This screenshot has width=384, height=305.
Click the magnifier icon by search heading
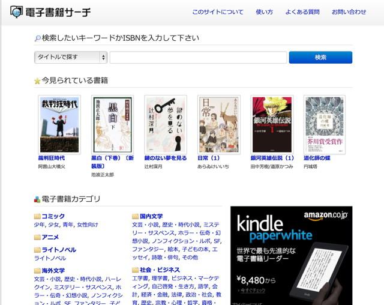click(37, 38)
